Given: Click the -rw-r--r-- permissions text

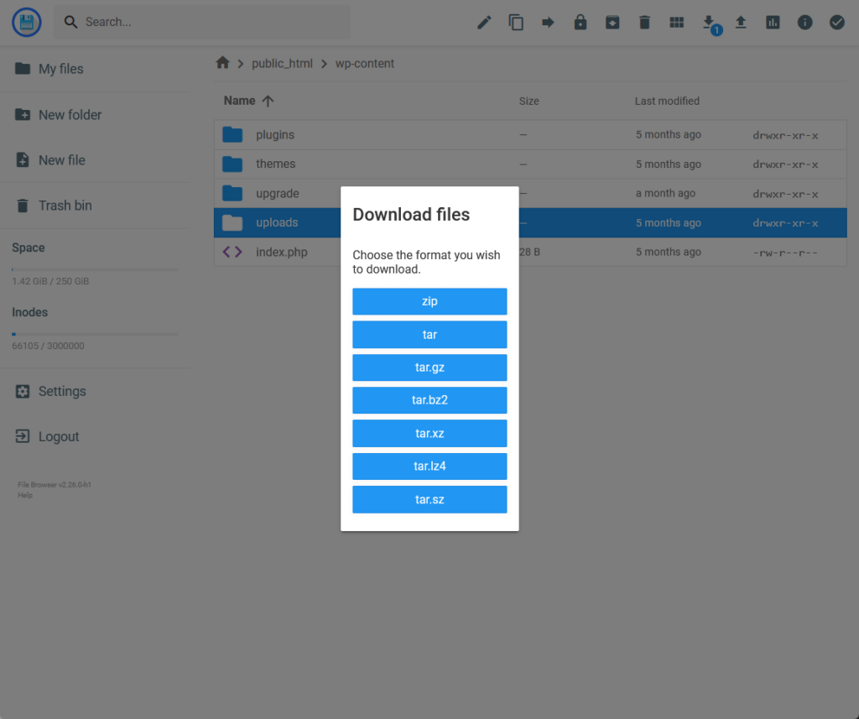Looking at the screenshot, I should pyautogui.click(x=785, y=253).
